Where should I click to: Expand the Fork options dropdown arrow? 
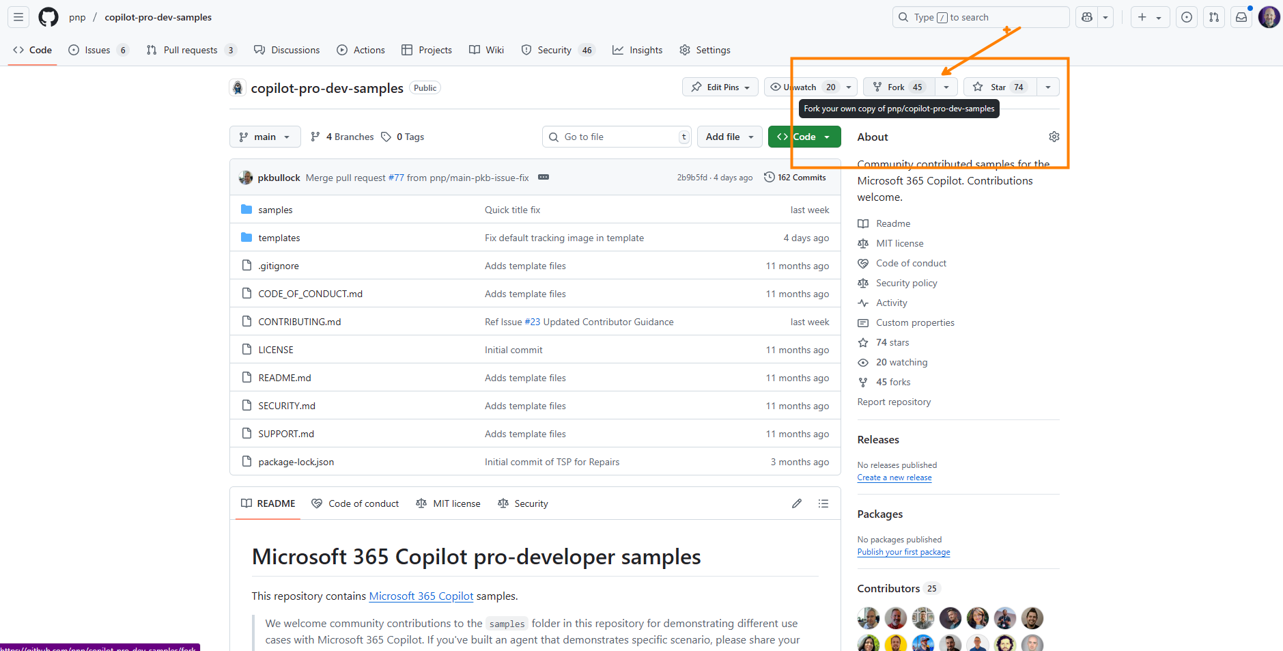(x=946, y=87)
